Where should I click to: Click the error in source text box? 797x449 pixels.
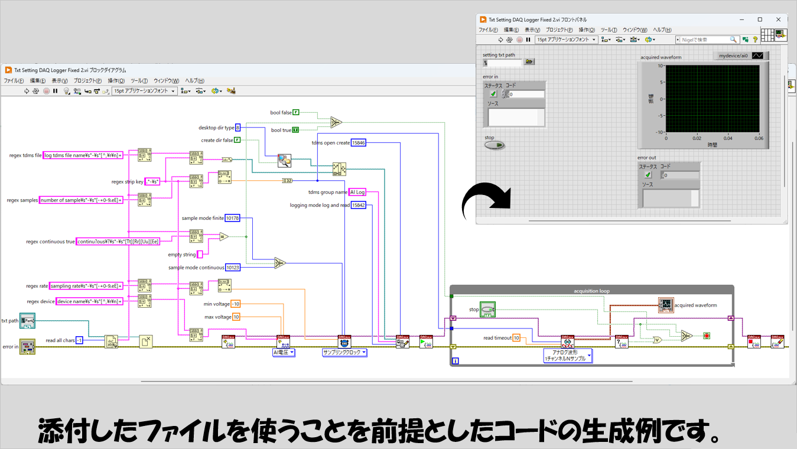pyautogui.click(x=516, y=117)
